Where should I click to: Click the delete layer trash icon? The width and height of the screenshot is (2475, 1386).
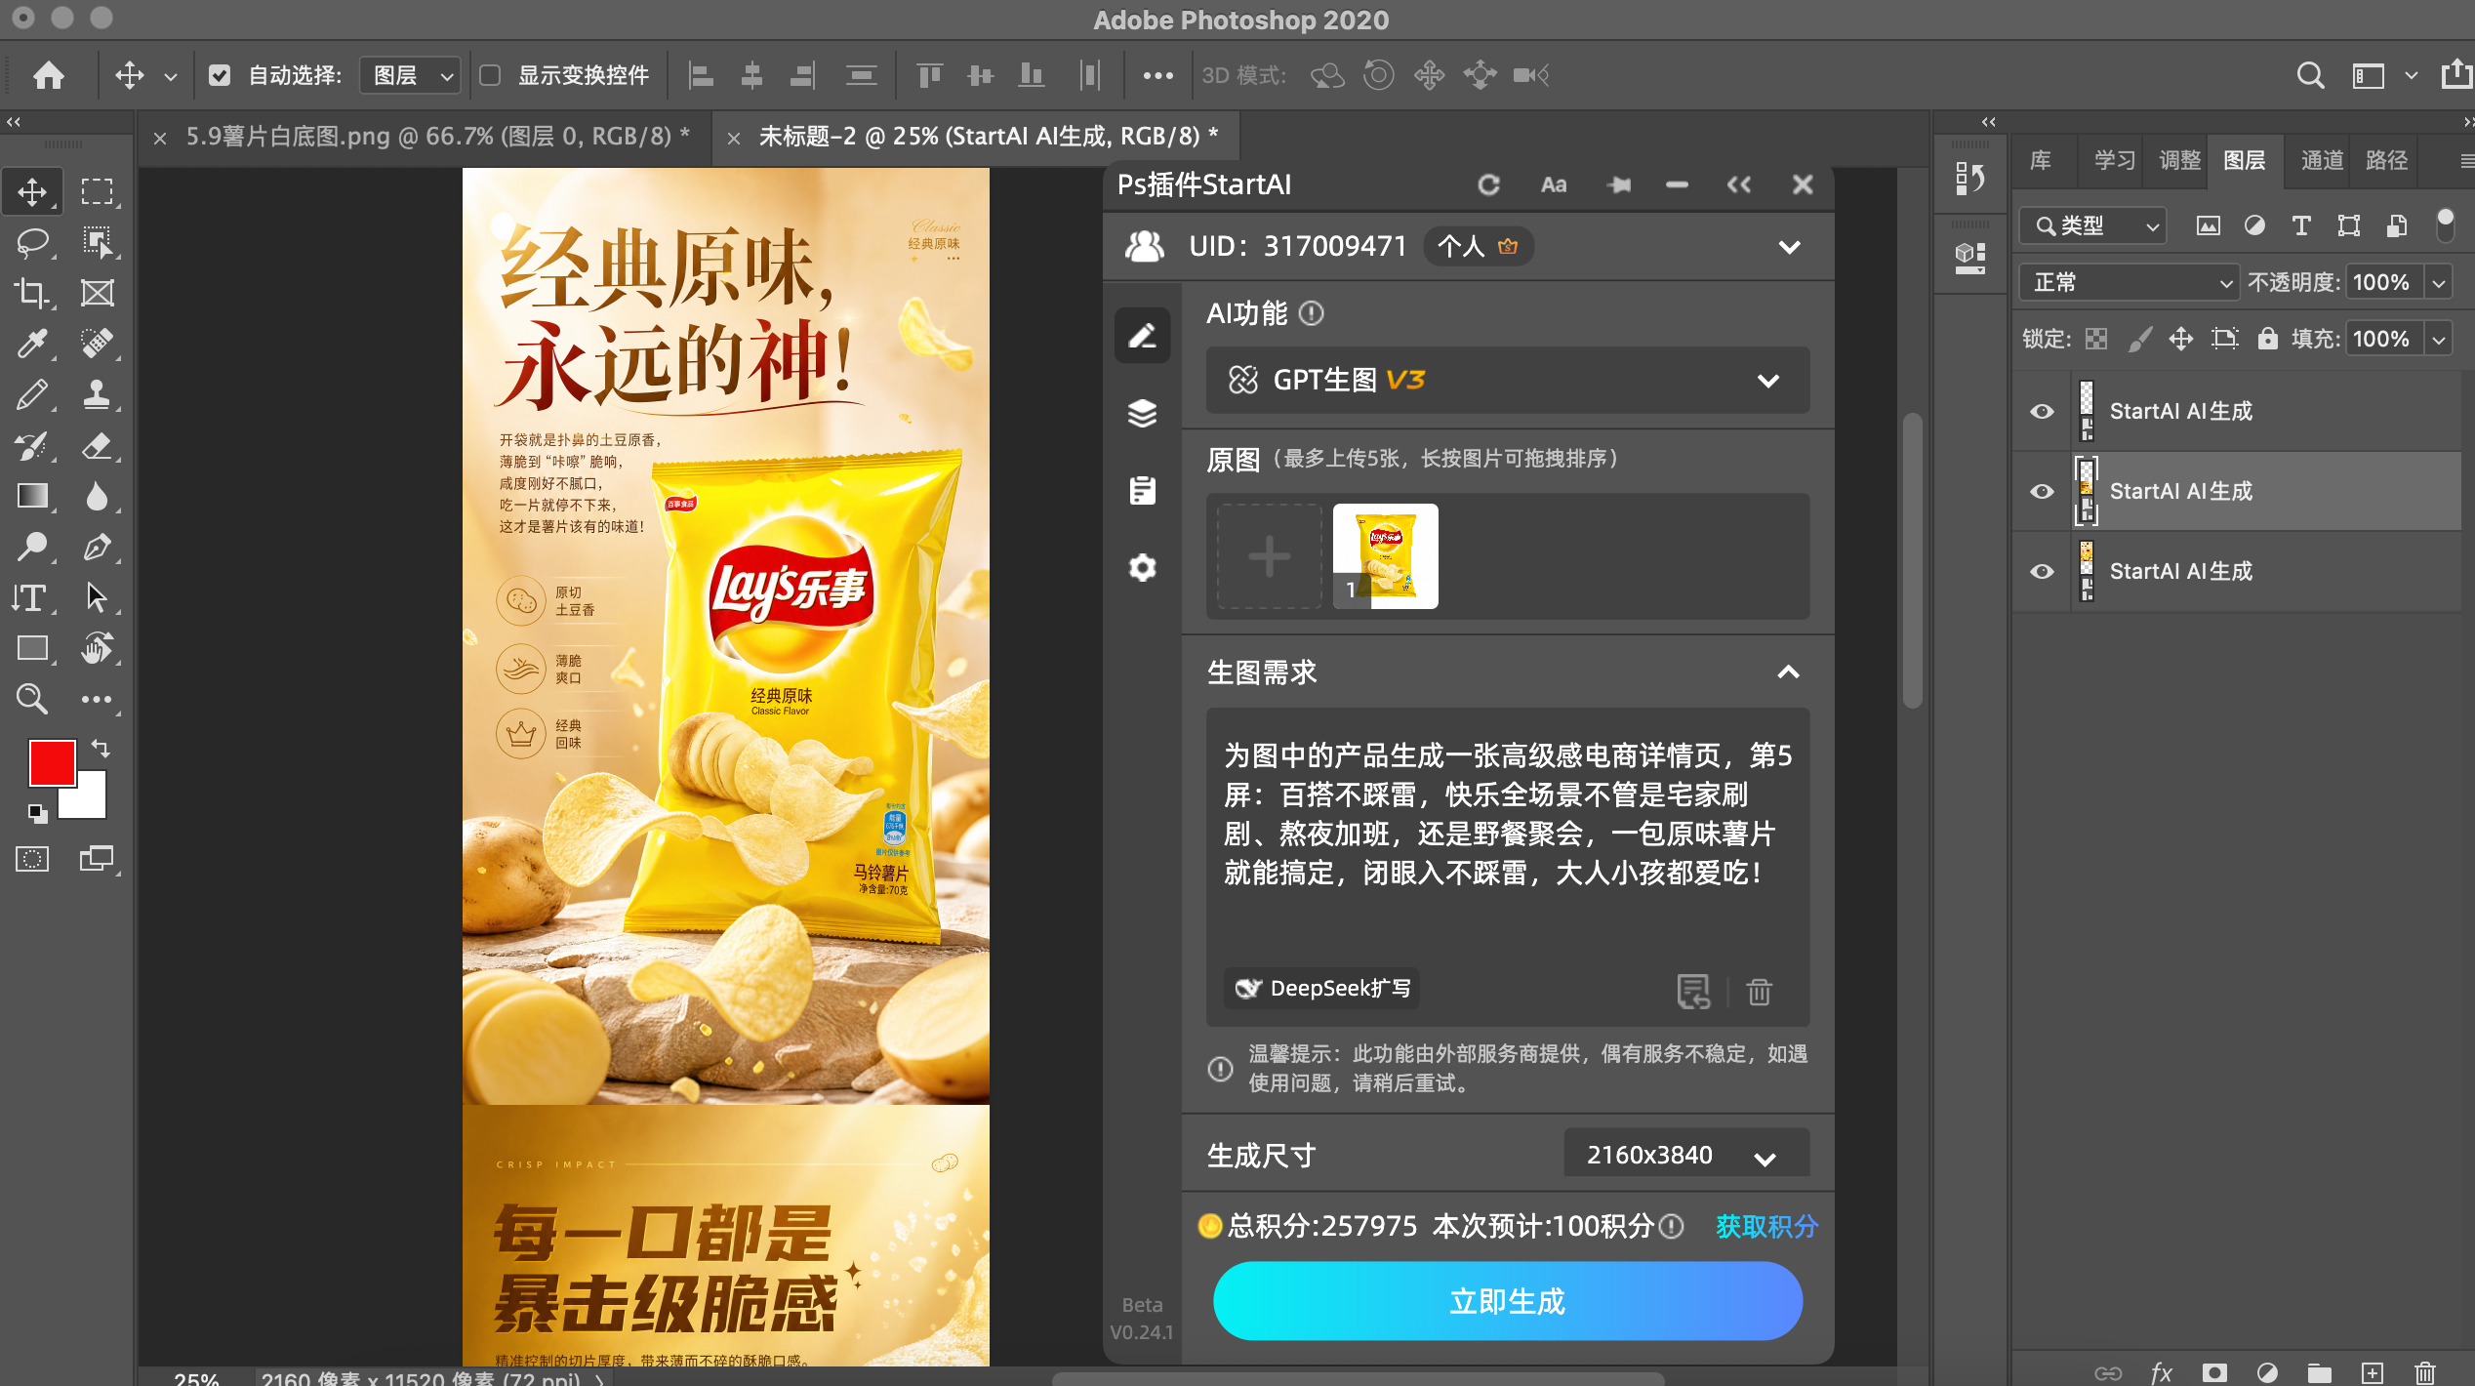[2424, 1372]
